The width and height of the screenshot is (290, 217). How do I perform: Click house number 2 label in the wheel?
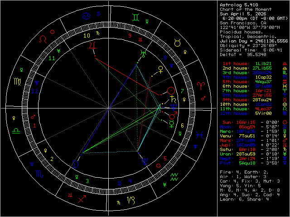(x=52, y=159)
